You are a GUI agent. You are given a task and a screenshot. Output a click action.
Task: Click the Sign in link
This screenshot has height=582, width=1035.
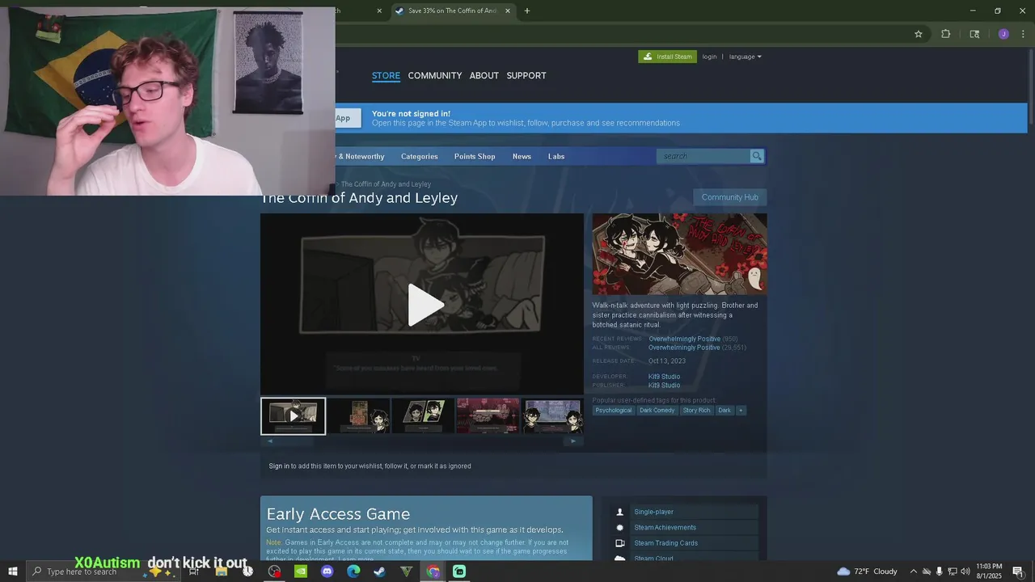(x=279, y=466)
